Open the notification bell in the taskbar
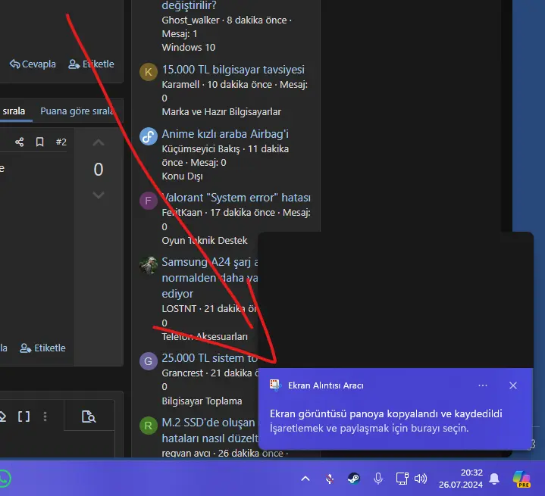This screenshot has height=496, width=545. pos(494,479)
